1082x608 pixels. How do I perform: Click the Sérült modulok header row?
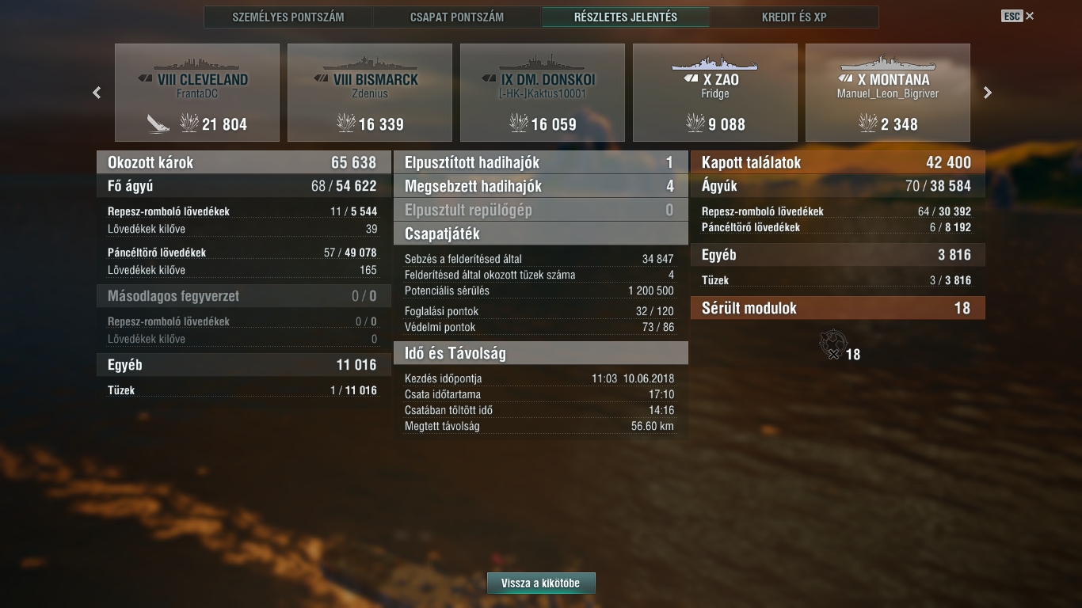point(837,308)
